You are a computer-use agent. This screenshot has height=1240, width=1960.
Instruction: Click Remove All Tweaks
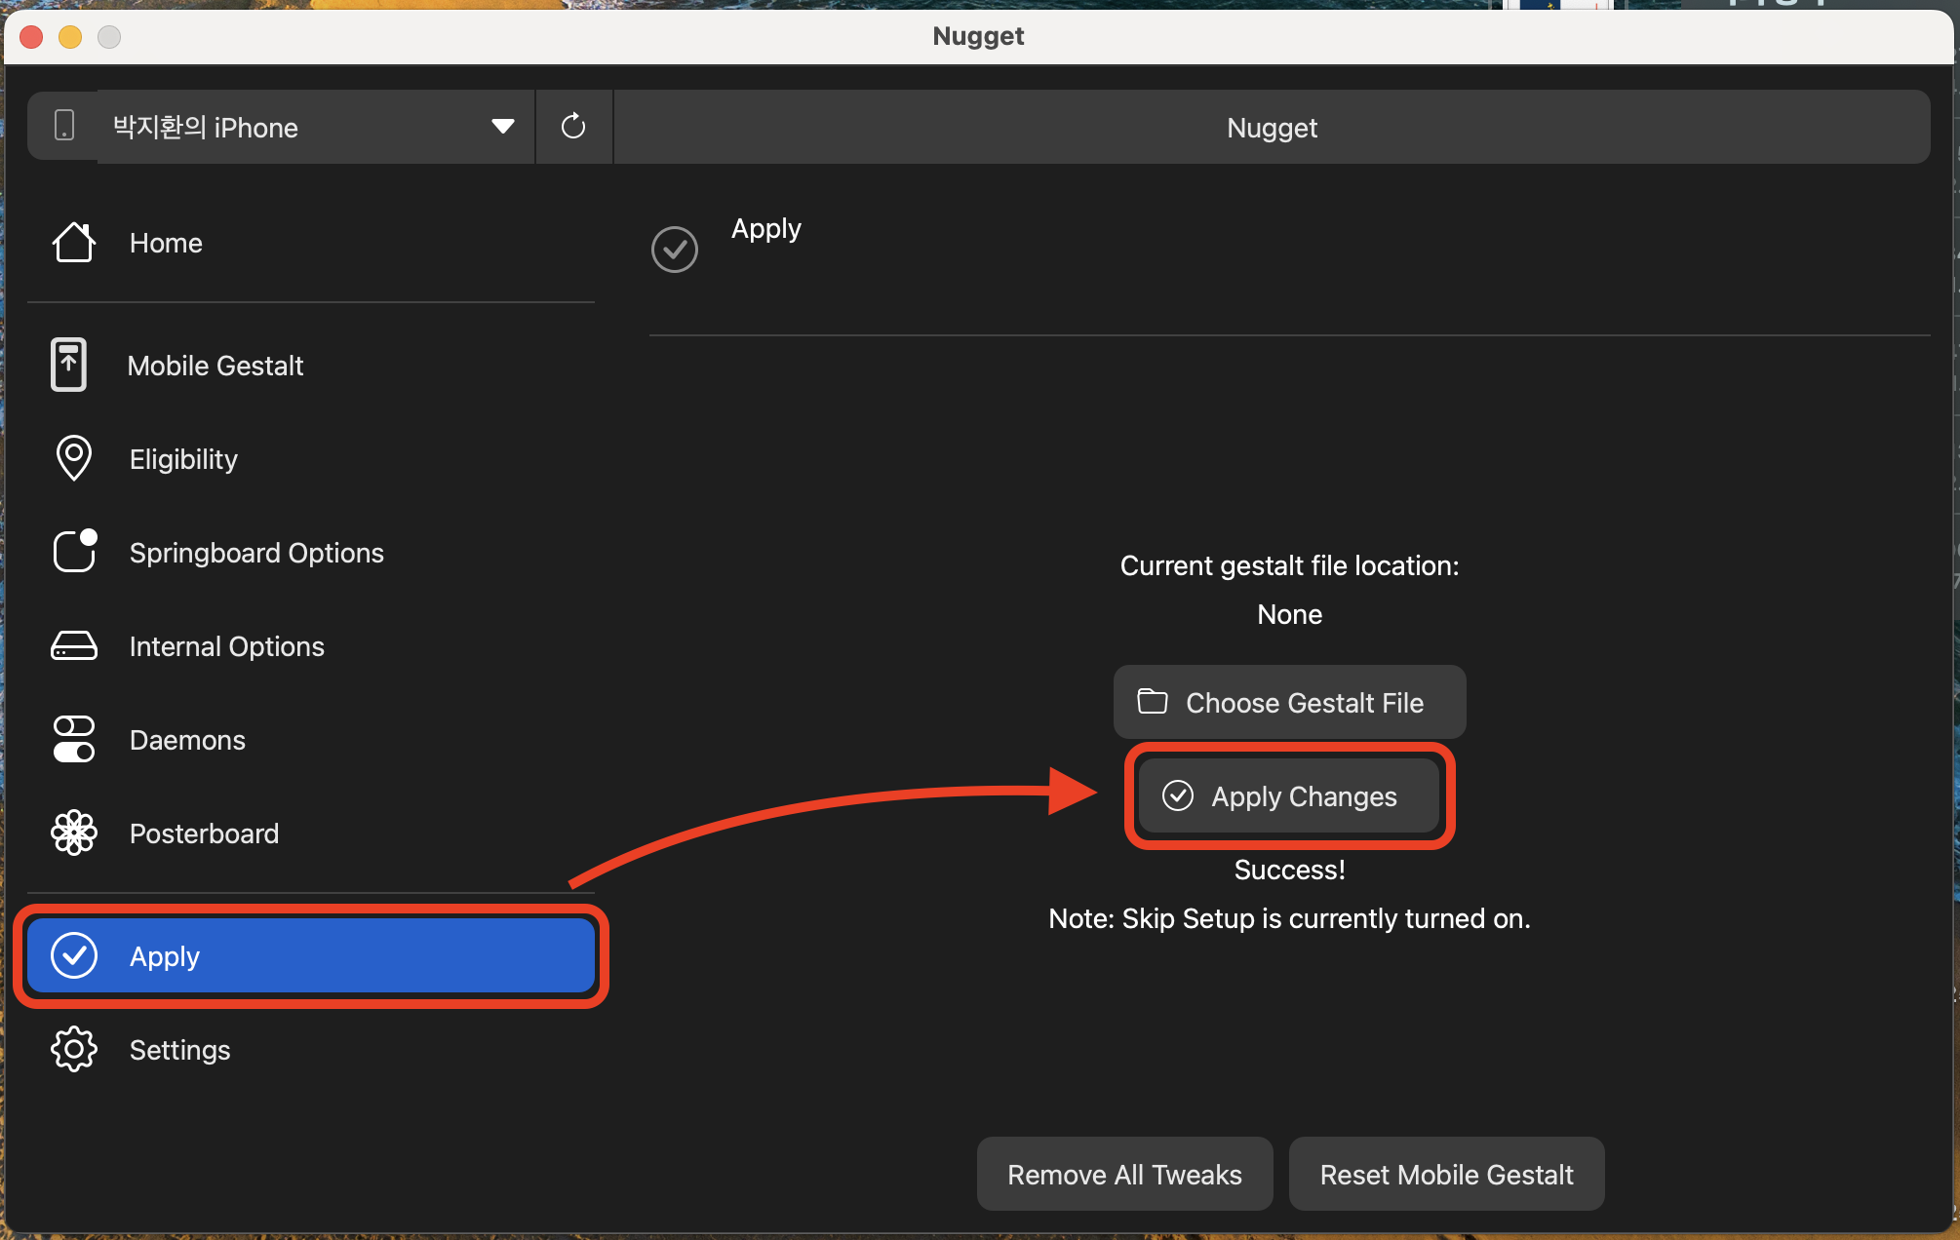(x=1124, y=1174)
